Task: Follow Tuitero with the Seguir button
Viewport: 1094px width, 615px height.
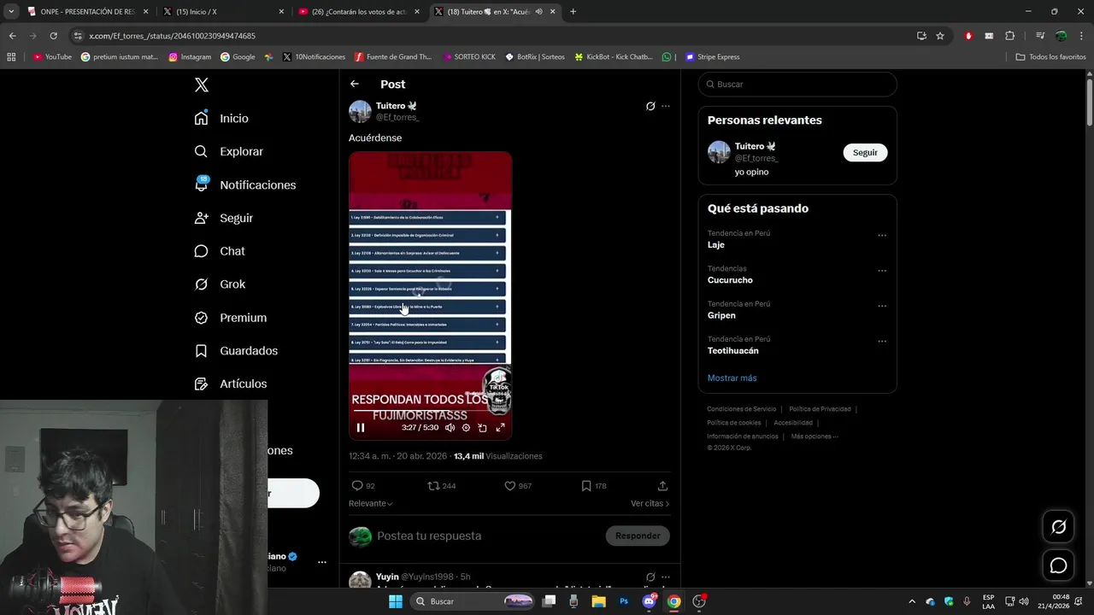Action: [x=865, y=152]
